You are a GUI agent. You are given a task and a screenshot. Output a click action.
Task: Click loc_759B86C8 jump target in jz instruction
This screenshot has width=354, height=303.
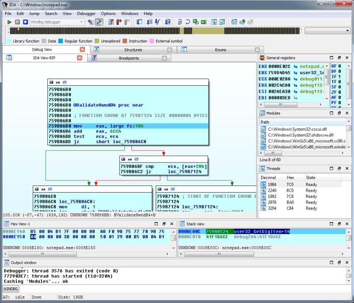click(129, 142)
